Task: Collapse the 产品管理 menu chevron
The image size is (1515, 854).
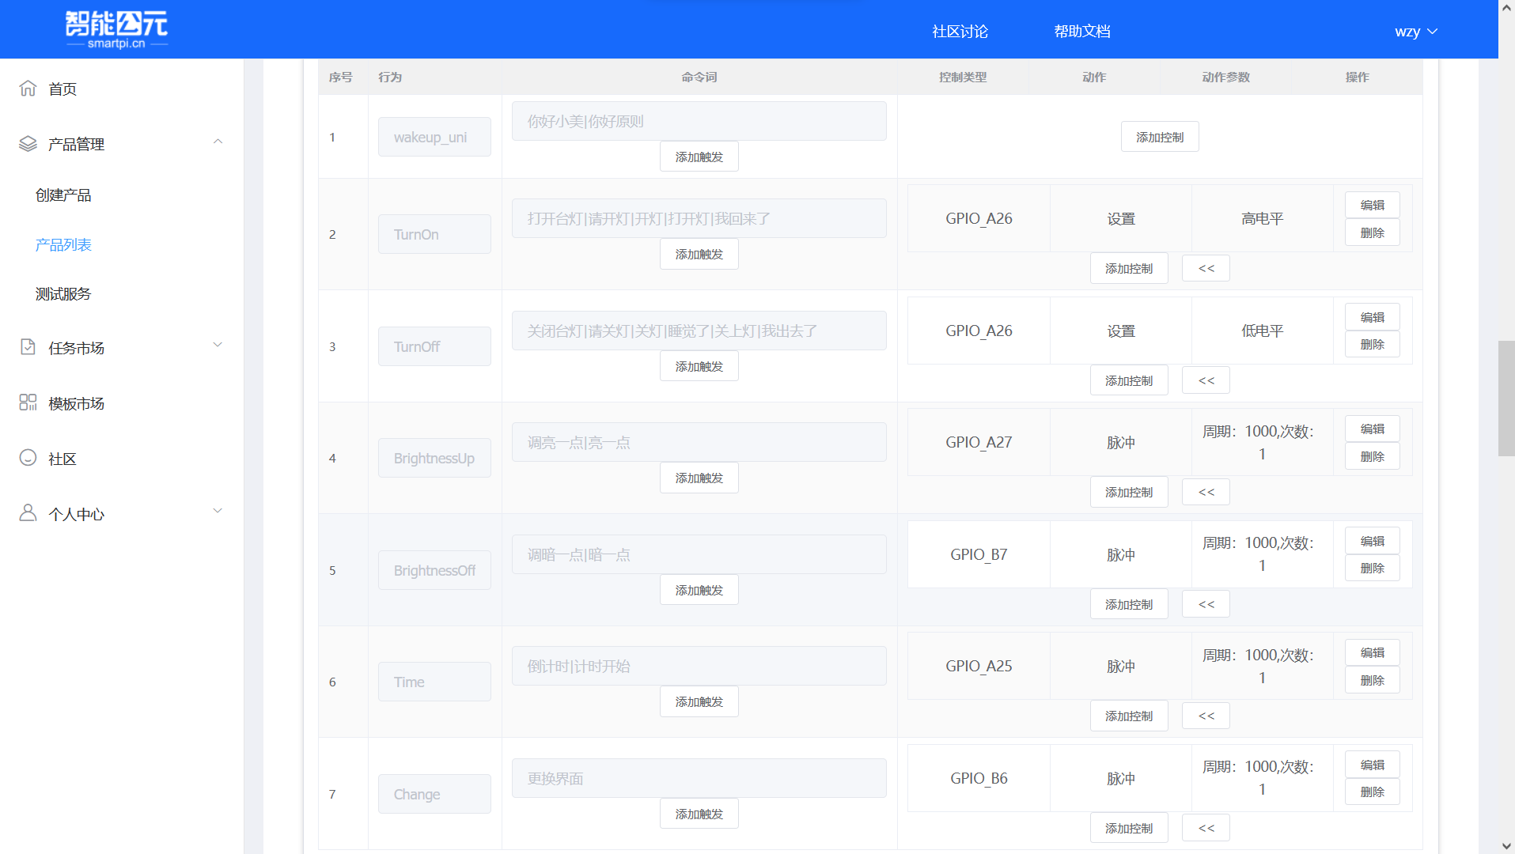Action: (218, 142)
